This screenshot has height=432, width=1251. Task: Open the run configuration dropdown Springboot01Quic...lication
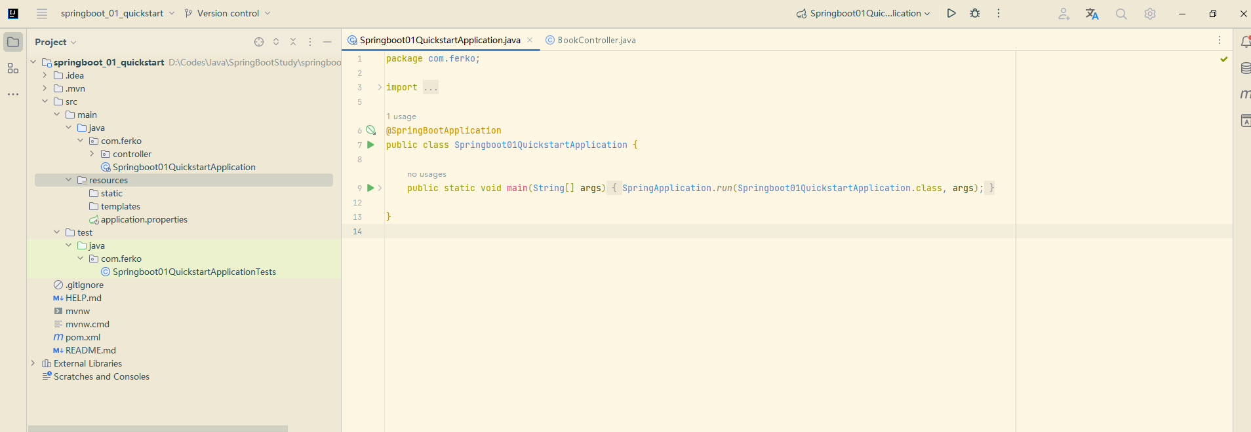864,13
